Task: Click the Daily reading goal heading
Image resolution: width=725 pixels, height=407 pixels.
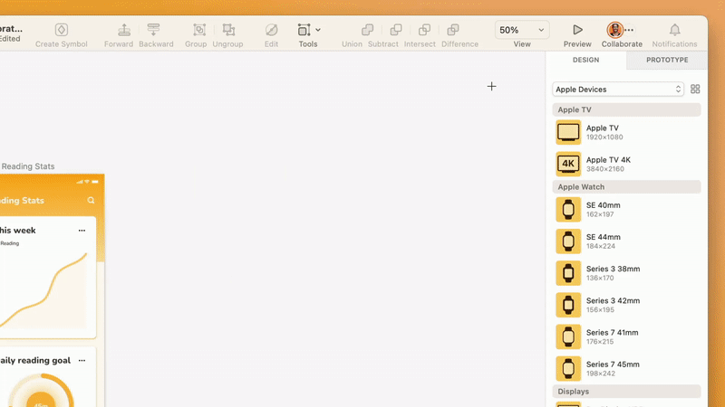Action: point(35,360)
